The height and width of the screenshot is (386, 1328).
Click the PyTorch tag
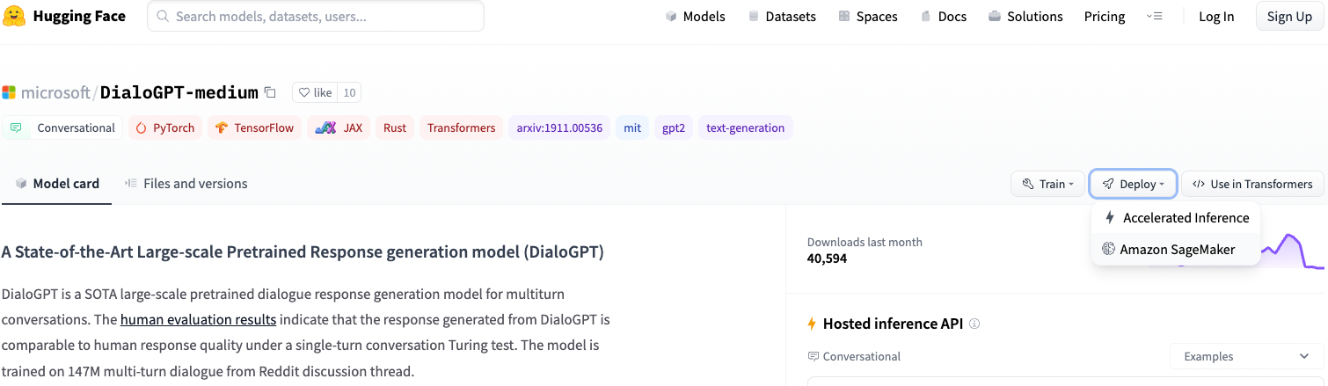coord(165,127)
